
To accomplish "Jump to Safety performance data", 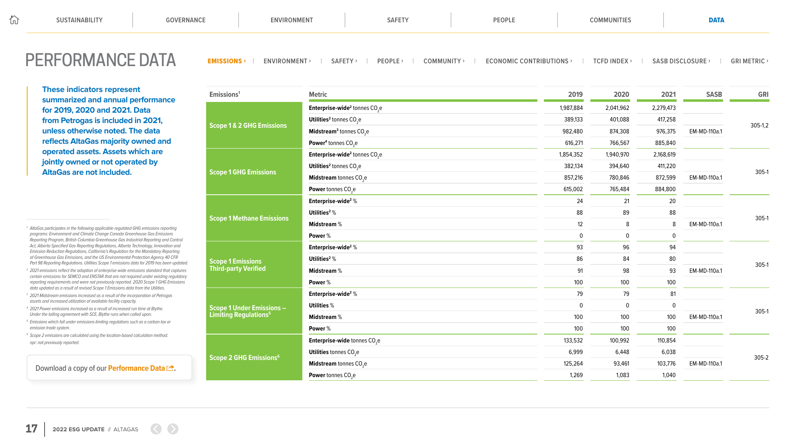I will click(344, 61).
